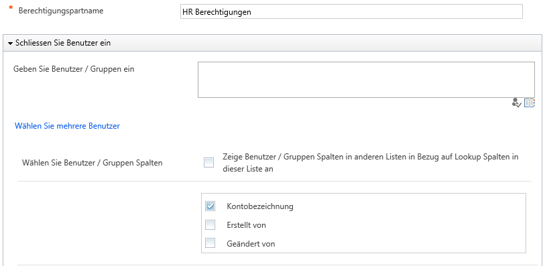The width and height of the screenshot is (543, 266).
Task: Click the Kontobezeichnung column label
Action: click(x=260, y=206)
